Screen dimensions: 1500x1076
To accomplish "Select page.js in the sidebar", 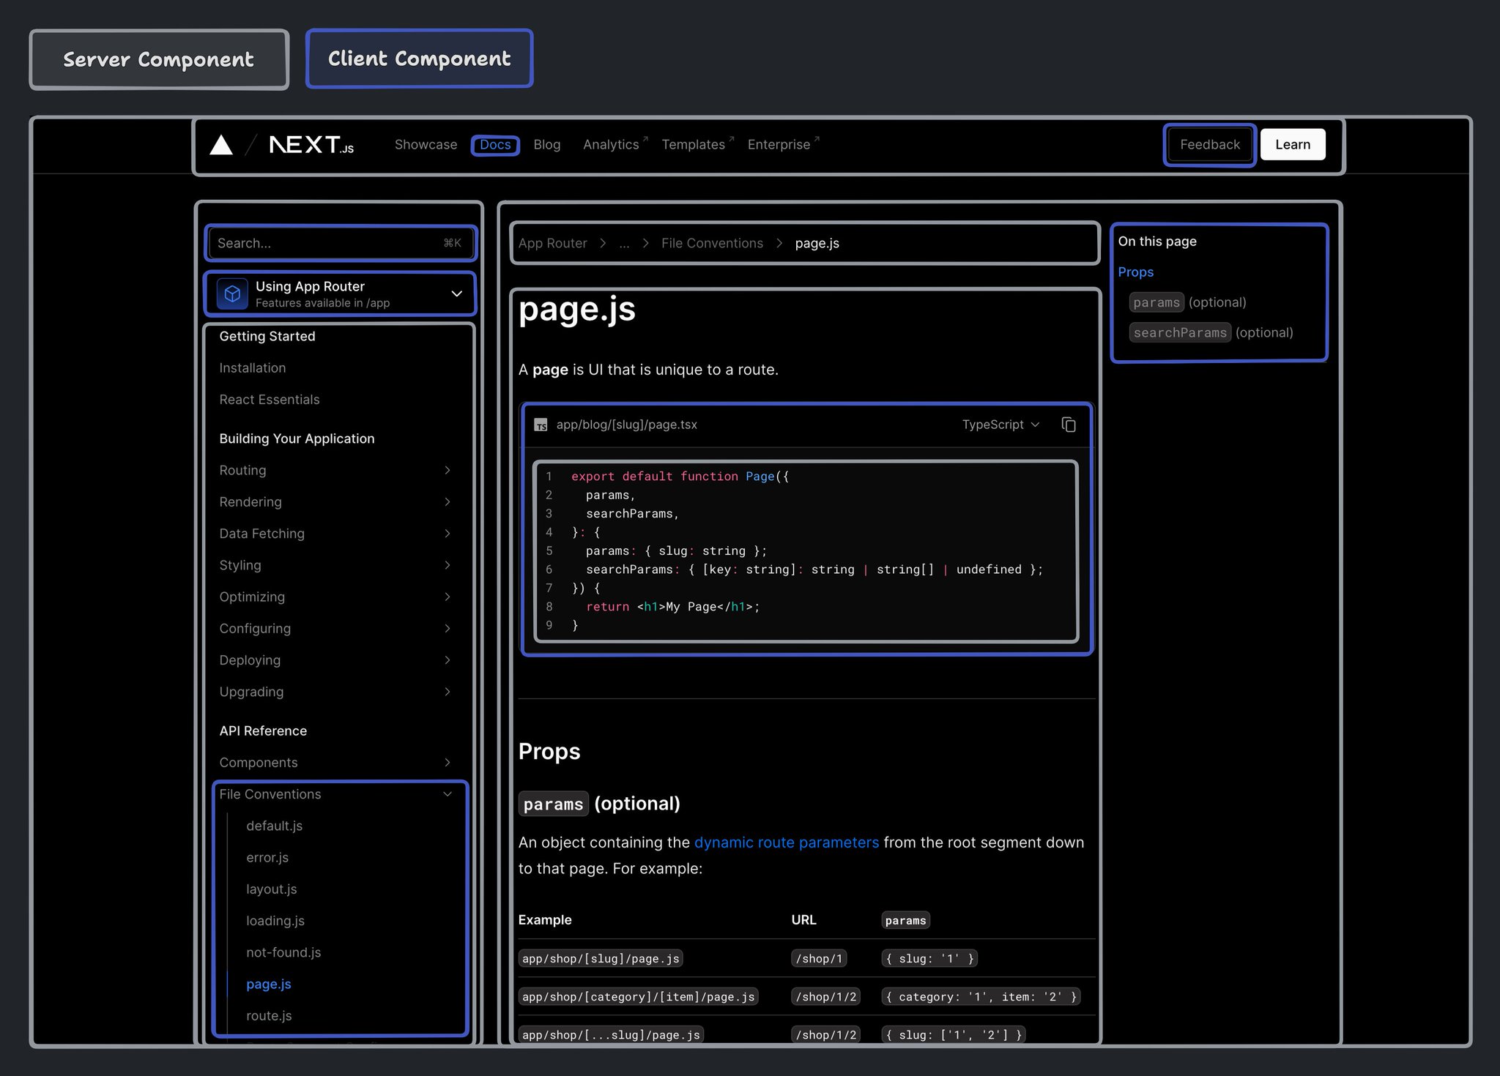I will tap(269, 985).
